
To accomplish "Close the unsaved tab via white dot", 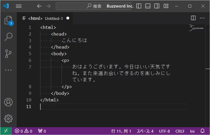I will [x=68, y=18].
